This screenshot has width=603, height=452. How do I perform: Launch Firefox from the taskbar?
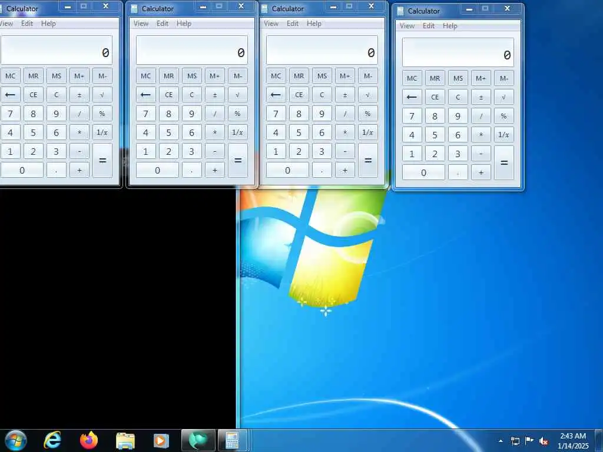pos(89,440)
